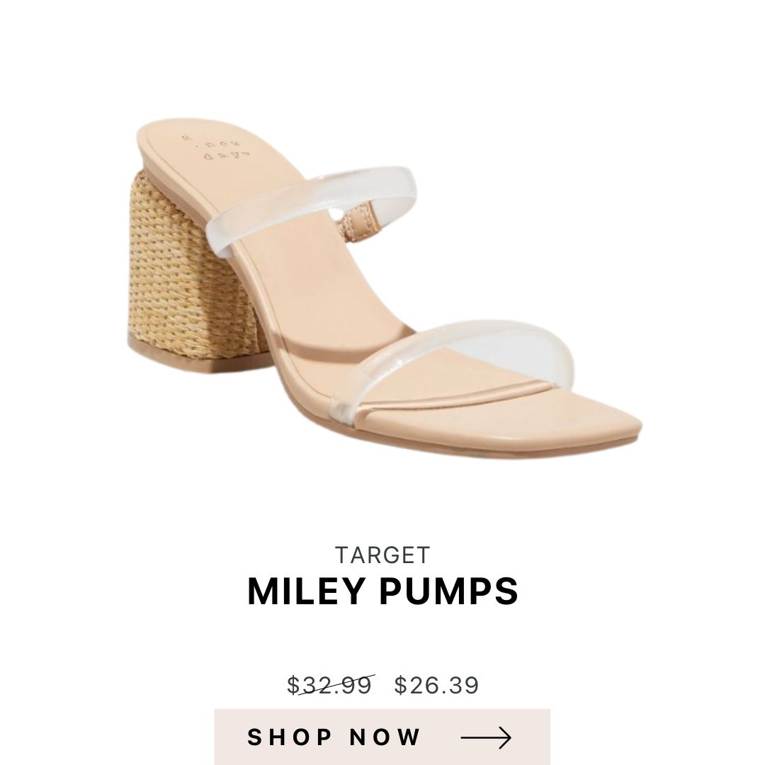Screen dimensions: 765x765
Task: Click the $26.39 sale price
Action: point(436,685)
